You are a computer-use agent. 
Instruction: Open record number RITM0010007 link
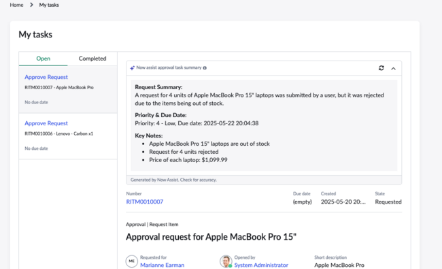click(145, 202)
